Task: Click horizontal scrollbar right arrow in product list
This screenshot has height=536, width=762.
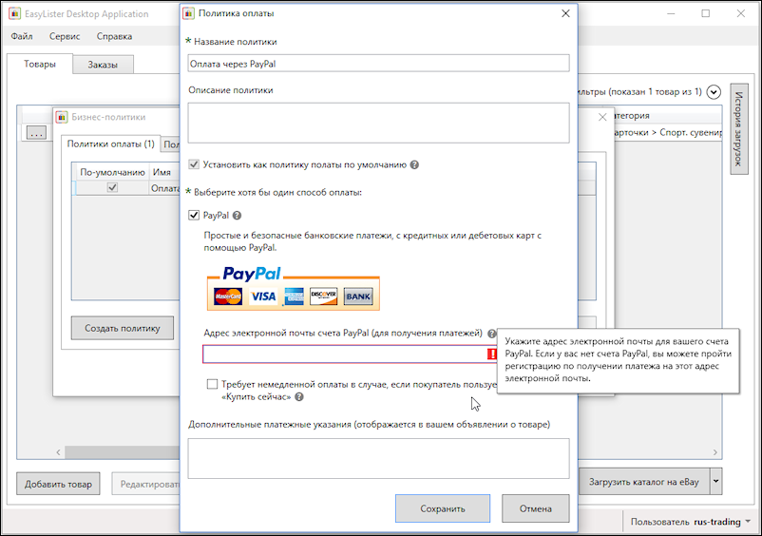Action: 715,452
